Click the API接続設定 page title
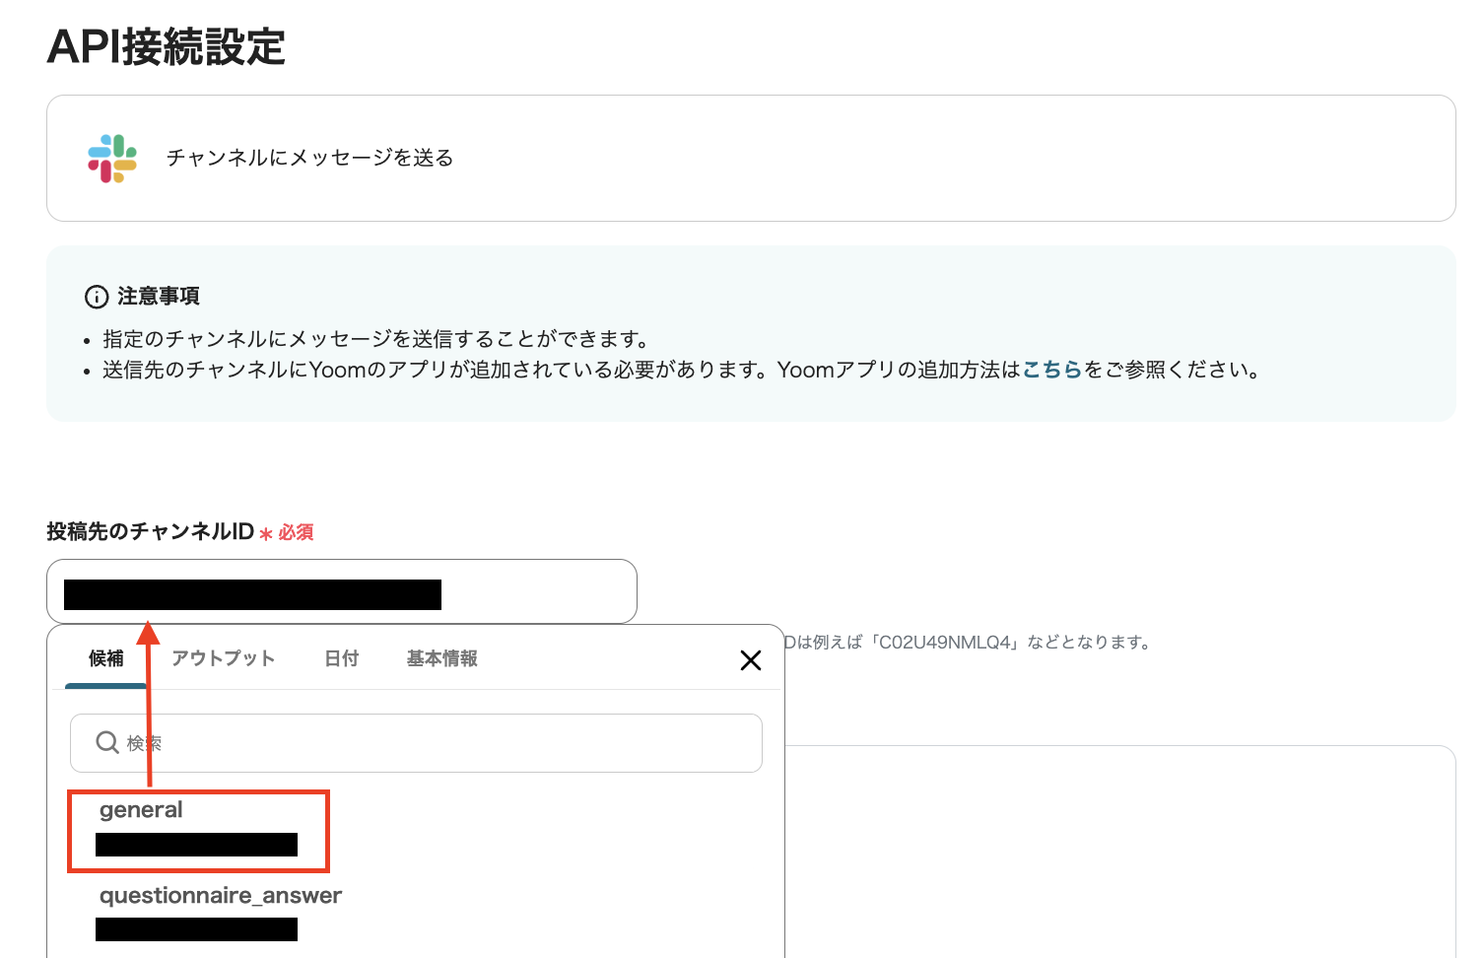The image size is (1484, 958). tap(165, 46)
